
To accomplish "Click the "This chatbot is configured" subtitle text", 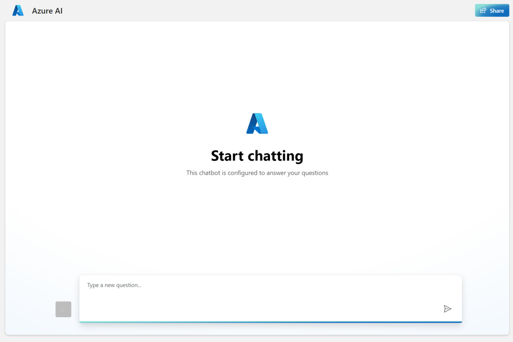I will (257, 173).
